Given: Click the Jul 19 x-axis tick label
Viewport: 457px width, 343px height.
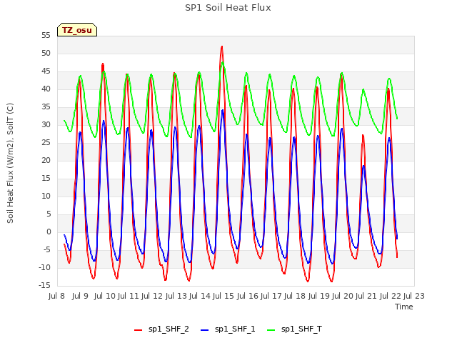Looking at the screenshot, I should click(x=318, y=296).
